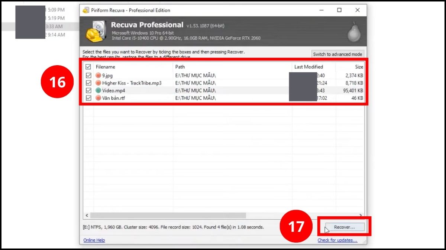Click the Recuva hard drive helmet logo

[x=96, y=31]
